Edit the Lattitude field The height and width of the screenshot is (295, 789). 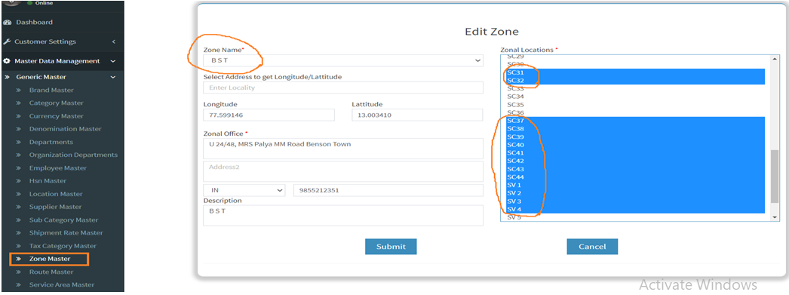click(417, 115)
